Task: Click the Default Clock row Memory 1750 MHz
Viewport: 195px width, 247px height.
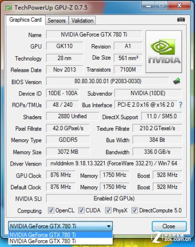Action: click(x=114, y=187)
